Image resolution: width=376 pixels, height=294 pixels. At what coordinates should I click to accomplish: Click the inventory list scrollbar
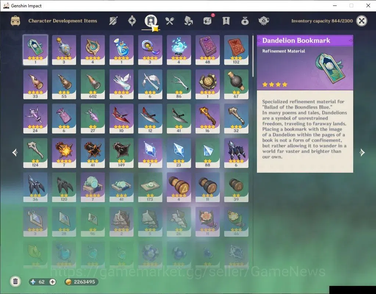(x=253, y=55)
